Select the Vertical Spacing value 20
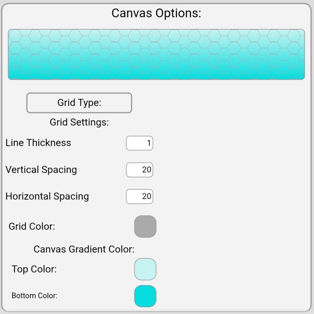This screenshot has width=314, height=314. point(147,170)
